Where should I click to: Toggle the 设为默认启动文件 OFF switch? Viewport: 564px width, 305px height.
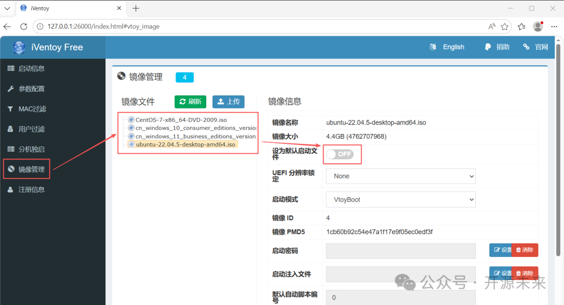340,154
